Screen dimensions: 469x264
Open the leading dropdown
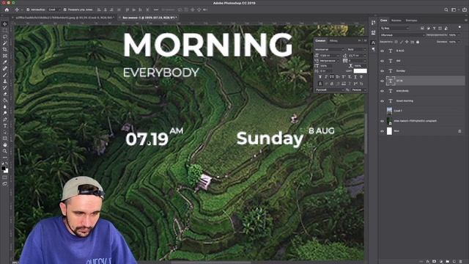click(x=357, y=56)
